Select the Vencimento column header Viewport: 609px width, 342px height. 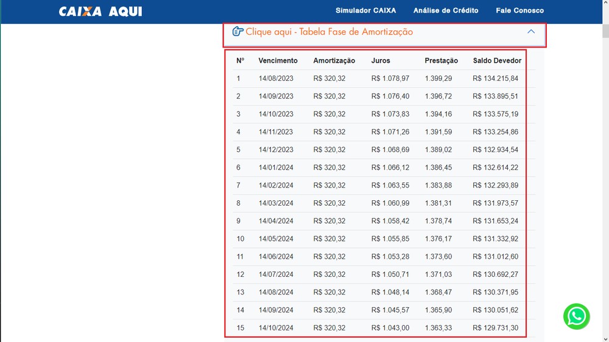tap(278, 61)
